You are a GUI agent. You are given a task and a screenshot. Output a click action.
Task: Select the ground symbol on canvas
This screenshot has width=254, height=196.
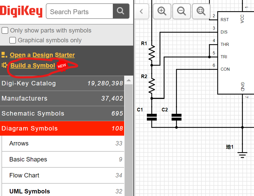pos(242,154)
